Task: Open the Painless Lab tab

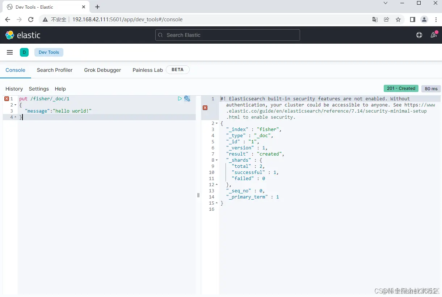Action: pos(148,70)
